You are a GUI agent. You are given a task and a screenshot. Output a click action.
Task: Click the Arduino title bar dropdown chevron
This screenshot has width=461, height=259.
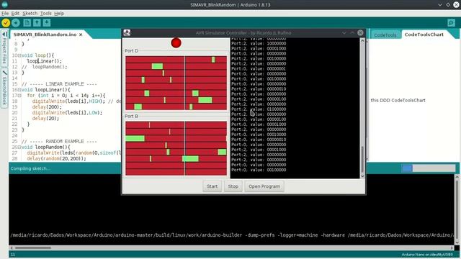[440, 5]
